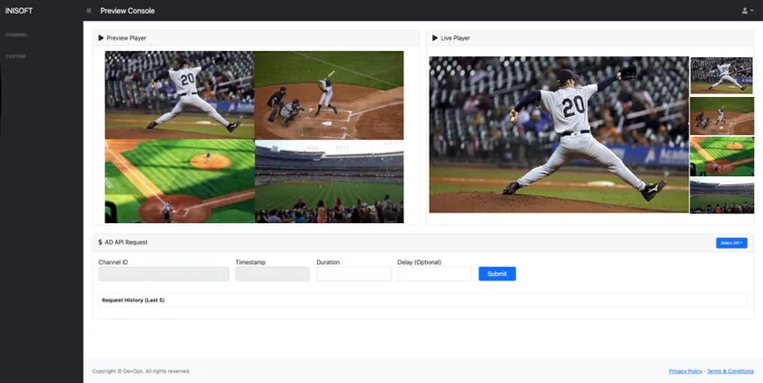Click the INISOFT brand logo
The image size is (763, 383).
[x=19, y=11]
